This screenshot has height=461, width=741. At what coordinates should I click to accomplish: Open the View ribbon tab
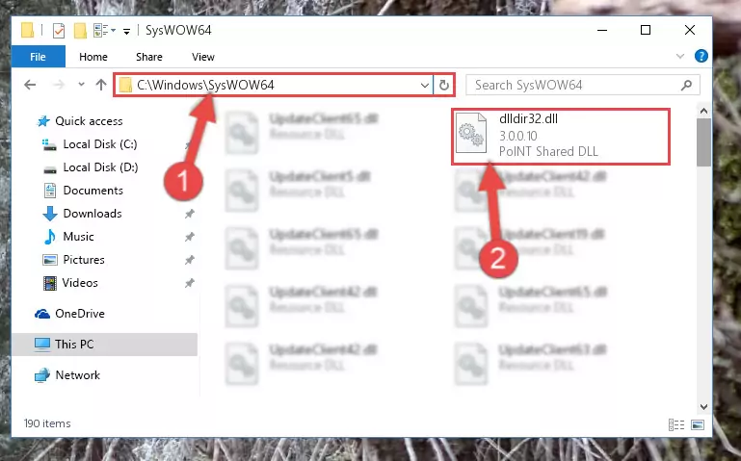coord(203,57)
